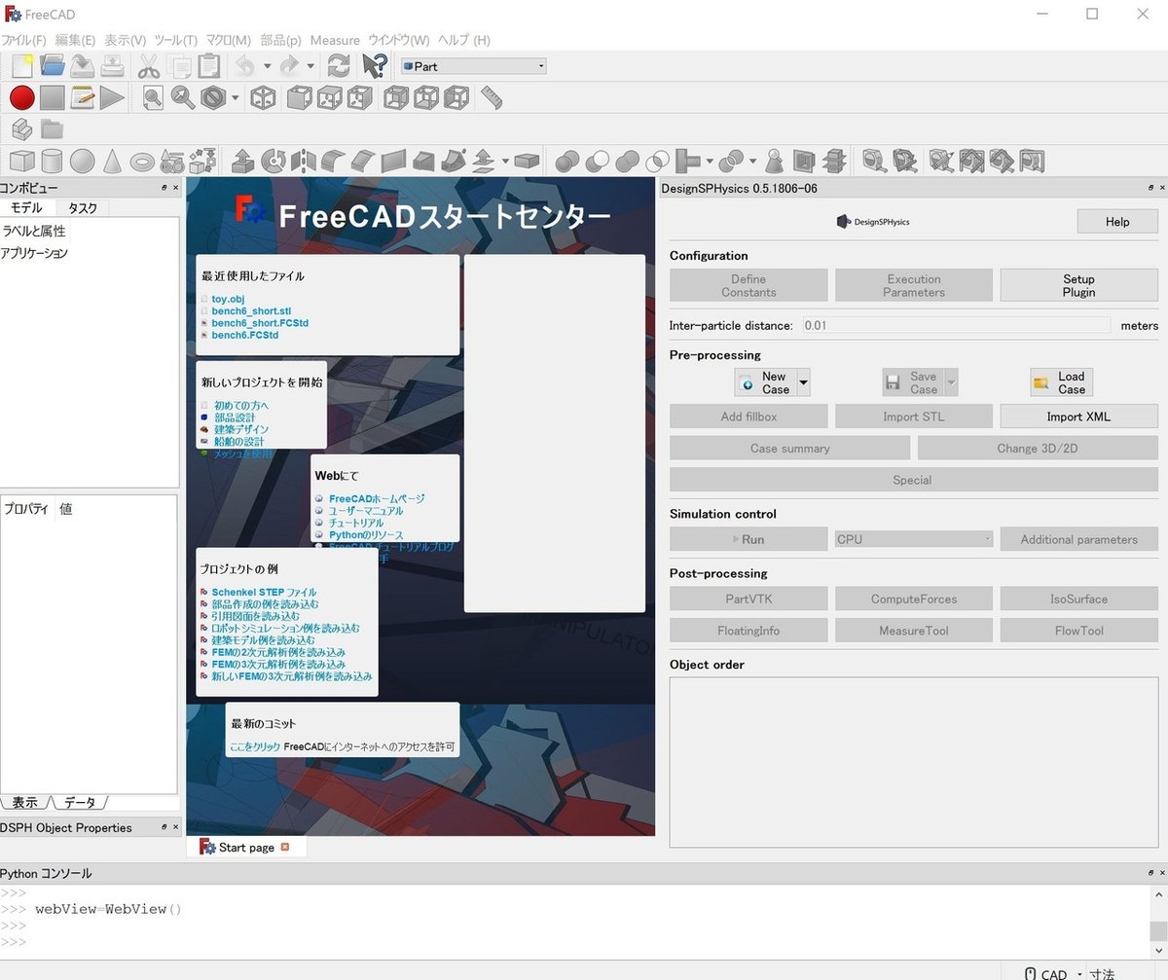Insert a Cylinder primitive
Screen dimensions: 1168x980
click(x=52, y=160)
